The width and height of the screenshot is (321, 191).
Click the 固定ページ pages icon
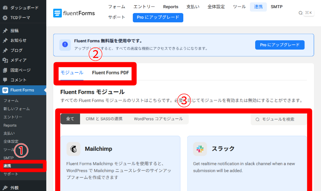point(5,70)
